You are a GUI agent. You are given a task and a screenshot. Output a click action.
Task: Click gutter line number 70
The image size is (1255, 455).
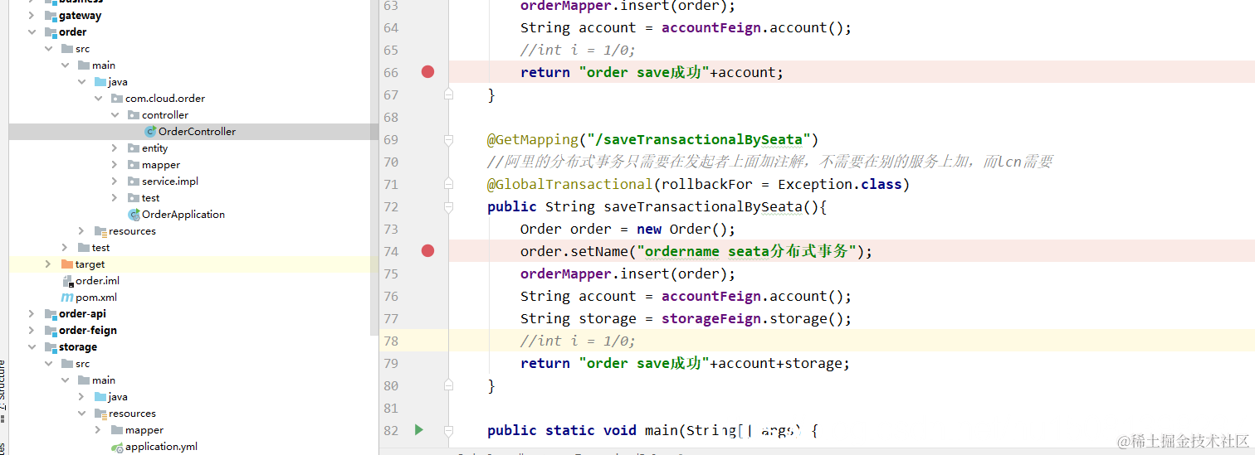click(x=390, y=162)
